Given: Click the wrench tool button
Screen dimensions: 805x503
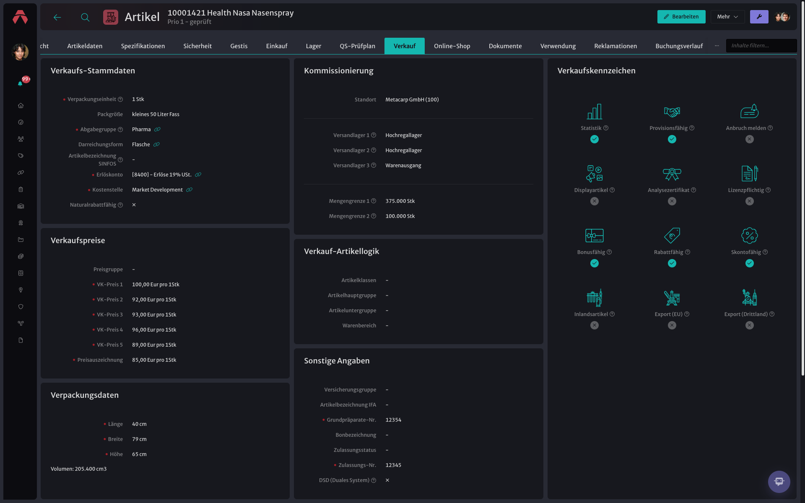Looking at the screenshot, I should (x=759, y=17).
